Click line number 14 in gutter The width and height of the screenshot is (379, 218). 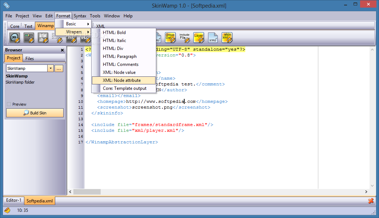(x=81, y=125)
